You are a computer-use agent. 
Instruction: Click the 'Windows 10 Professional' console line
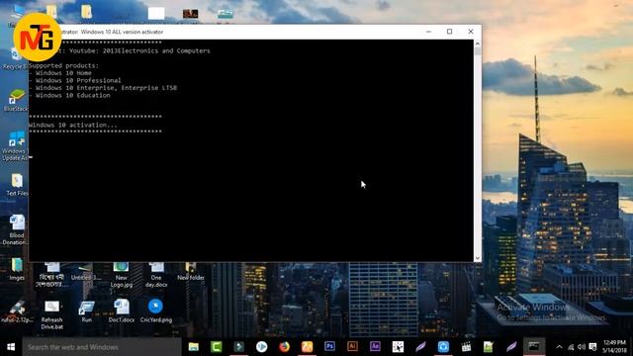coord(75,80)
